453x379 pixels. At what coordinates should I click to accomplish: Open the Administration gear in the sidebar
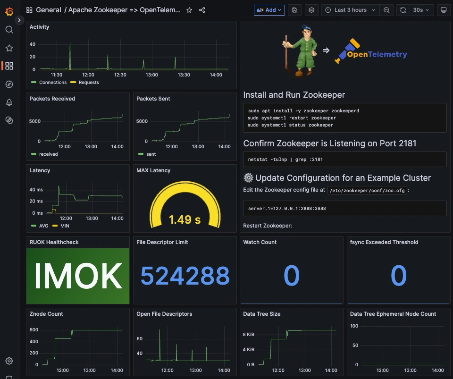tap(9, 361)
